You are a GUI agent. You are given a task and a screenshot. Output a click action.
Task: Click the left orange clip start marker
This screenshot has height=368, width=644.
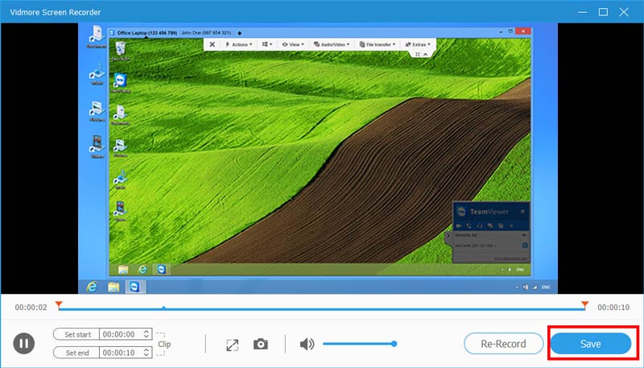tap(58, 304)
